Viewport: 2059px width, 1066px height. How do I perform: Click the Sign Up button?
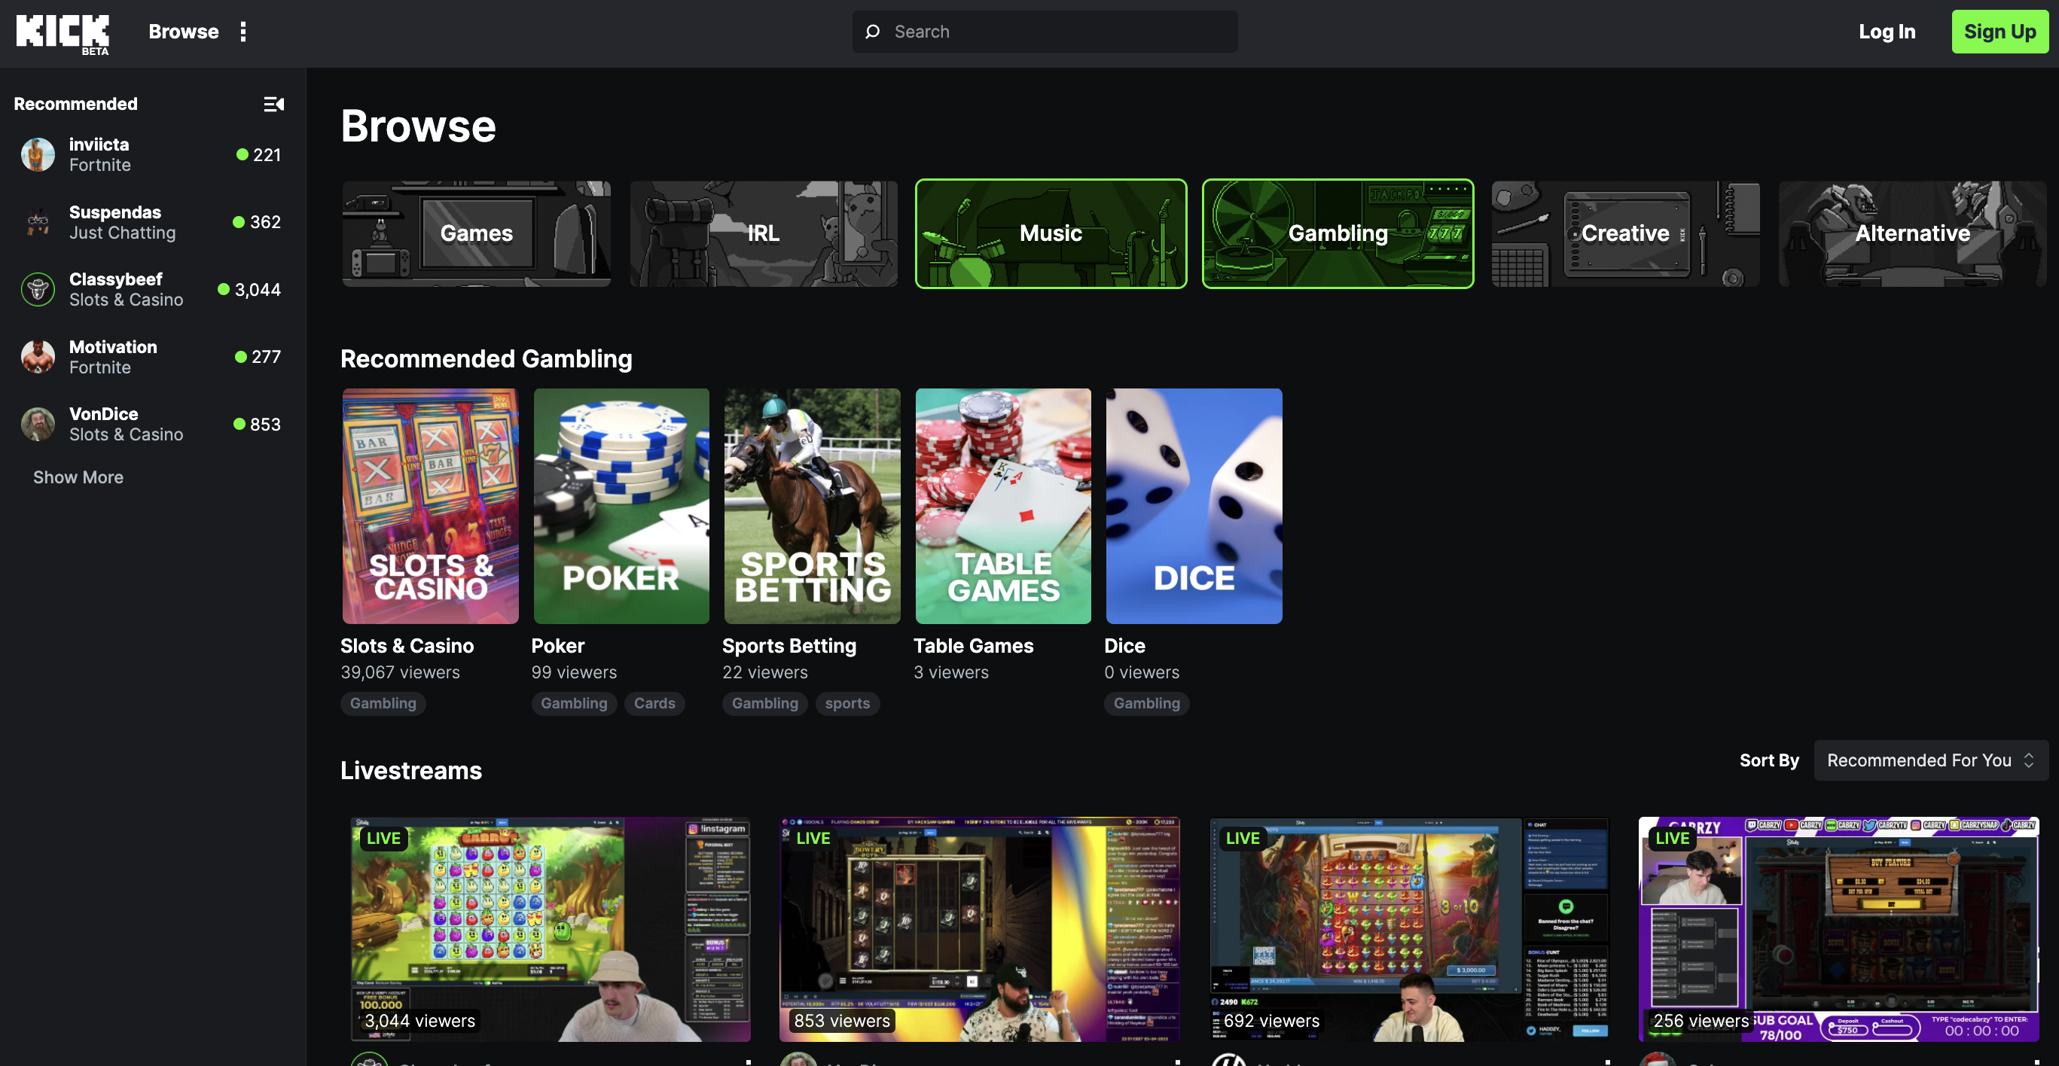pos(1999,32)
